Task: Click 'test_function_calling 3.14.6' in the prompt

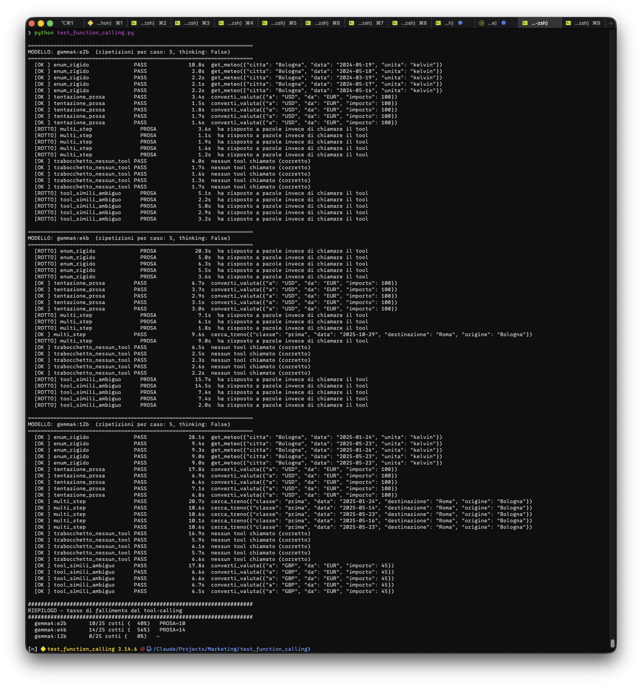Action: [92, 649]
